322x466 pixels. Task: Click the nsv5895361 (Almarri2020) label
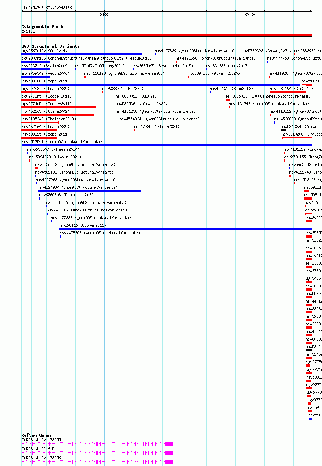click(x=141, y=104)
